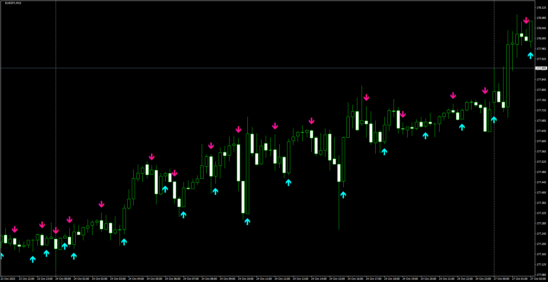Select the buy arrow under the 24 Oct 15:00 dip

[x=343, y=195]
